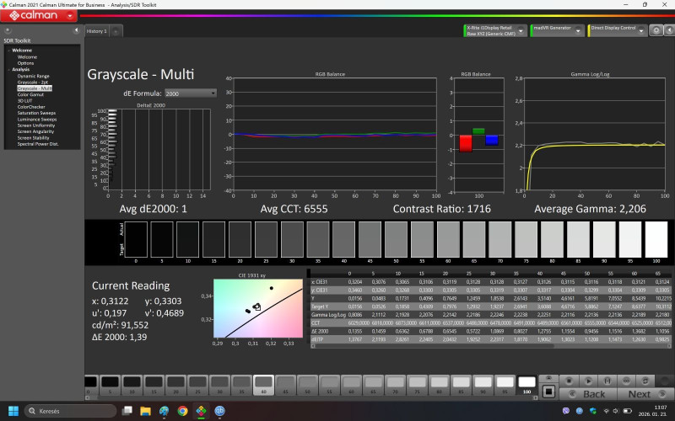Click the 50 percent actual/target patch

(x=396, y=240)
